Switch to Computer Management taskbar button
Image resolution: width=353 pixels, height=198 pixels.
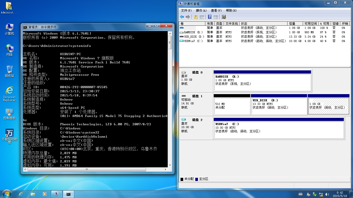tap(57, 194)
